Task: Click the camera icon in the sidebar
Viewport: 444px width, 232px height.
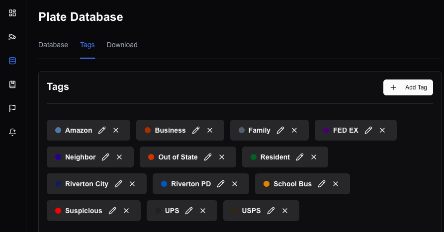Action: 12,37
